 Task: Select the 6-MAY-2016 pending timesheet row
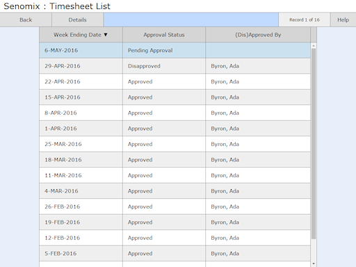point(175,50)
